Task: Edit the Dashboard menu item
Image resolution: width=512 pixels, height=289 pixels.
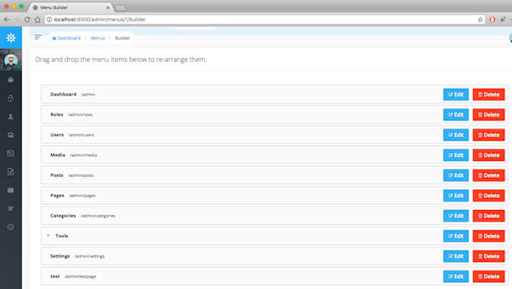Action: tap(456, 94)
